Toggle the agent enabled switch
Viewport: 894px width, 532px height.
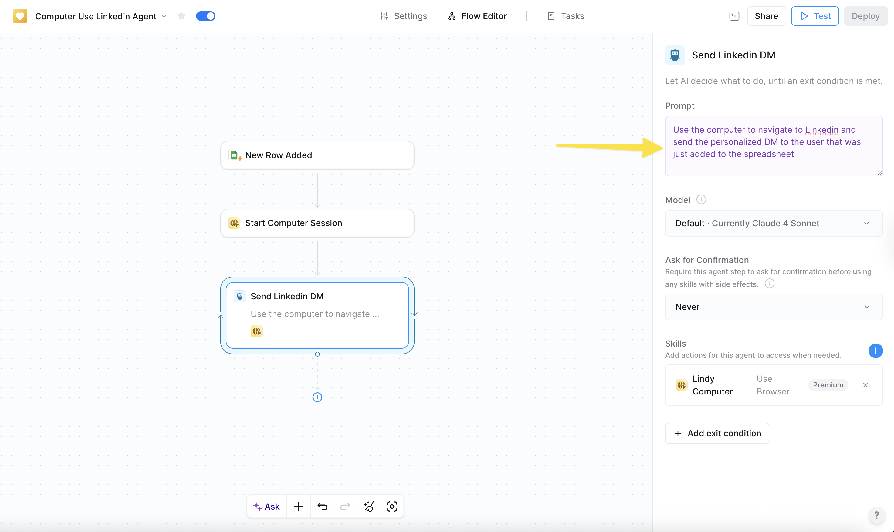[205, 16]
